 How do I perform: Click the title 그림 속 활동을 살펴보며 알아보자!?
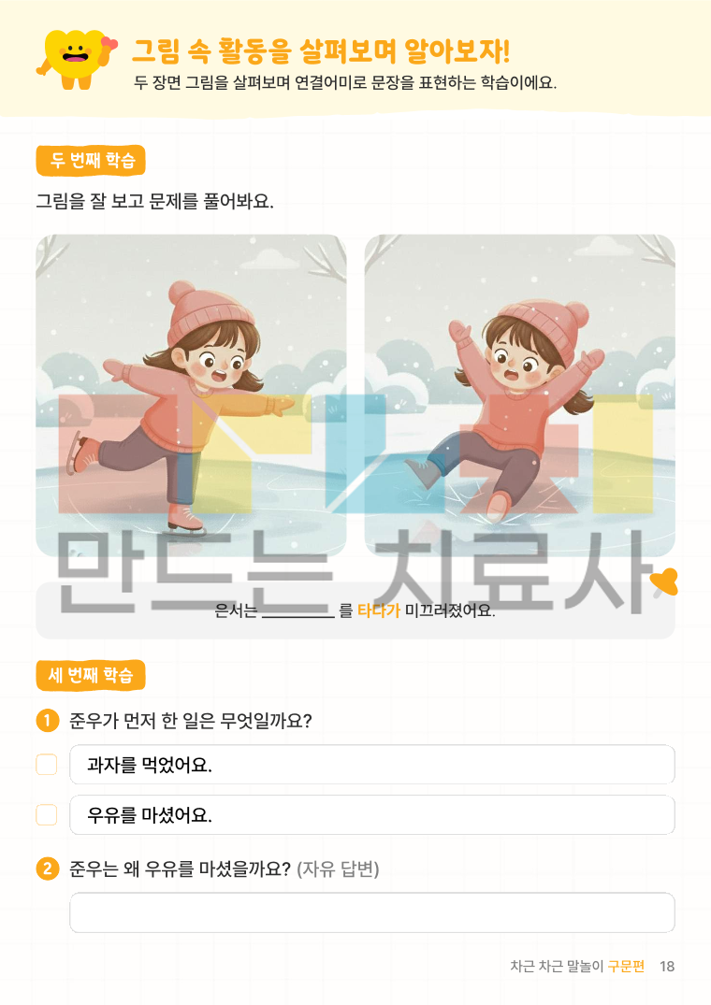[321, 51]
